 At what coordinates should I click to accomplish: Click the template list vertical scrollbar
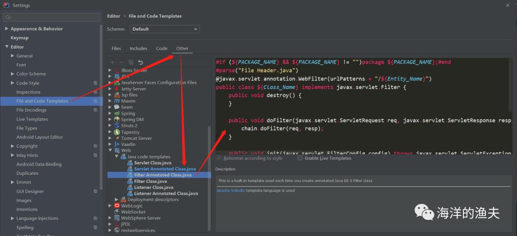click(209, 178)
